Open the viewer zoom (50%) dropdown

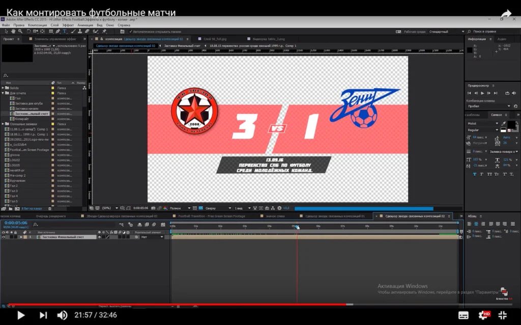click(108, 208)
